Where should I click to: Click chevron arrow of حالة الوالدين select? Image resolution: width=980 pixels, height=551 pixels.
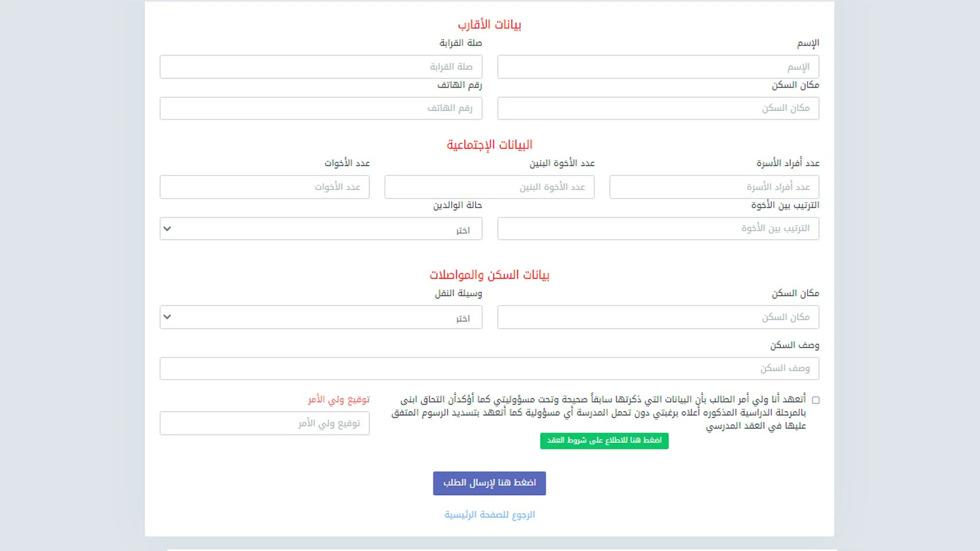coord(167,229)
